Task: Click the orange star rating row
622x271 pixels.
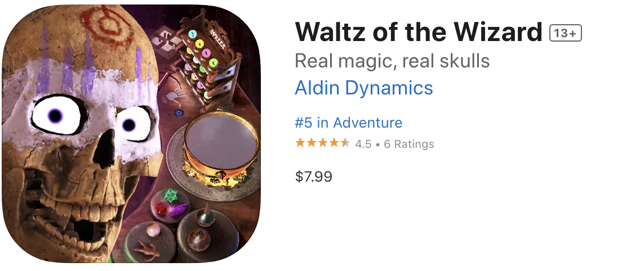Action: point(322,143)
